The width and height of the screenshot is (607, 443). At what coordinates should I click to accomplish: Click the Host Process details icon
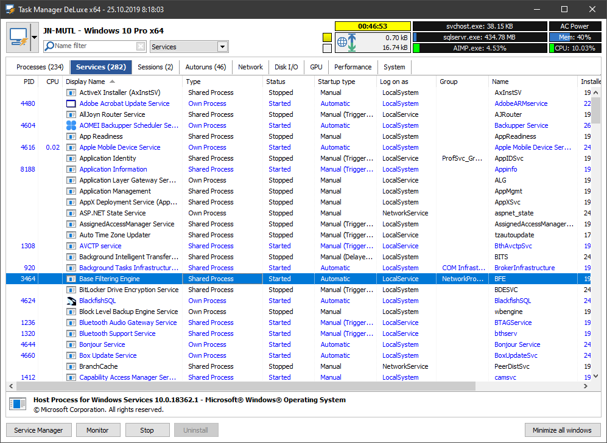pos(18,404)
